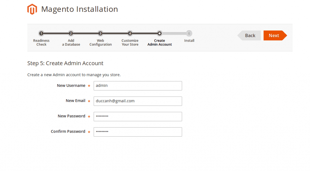Viewport: 310px width, 171px height.
Task: Click the Add a Database step label
Action: coord(71,42)
